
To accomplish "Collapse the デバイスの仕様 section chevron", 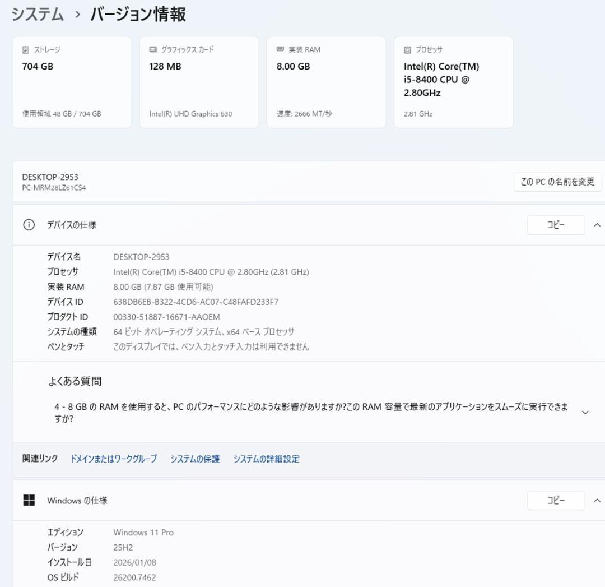I will click(x=596, y=225).
